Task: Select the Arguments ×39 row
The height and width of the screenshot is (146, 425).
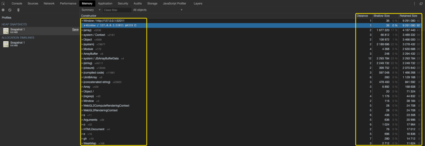Action: [251, 120]
